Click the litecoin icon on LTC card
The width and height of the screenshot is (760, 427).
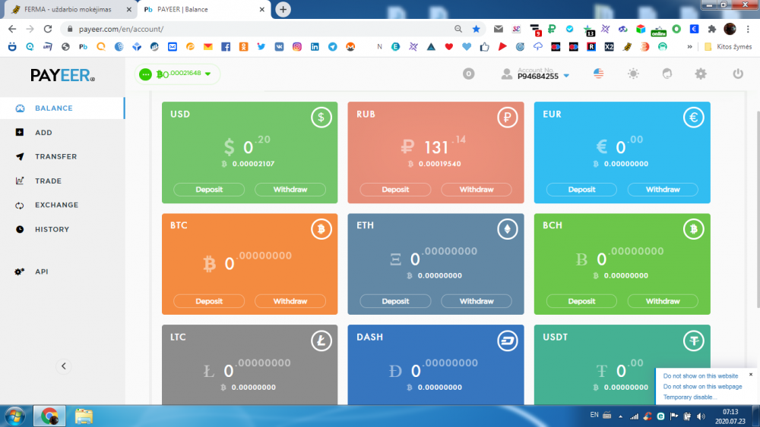pos(321,341)
